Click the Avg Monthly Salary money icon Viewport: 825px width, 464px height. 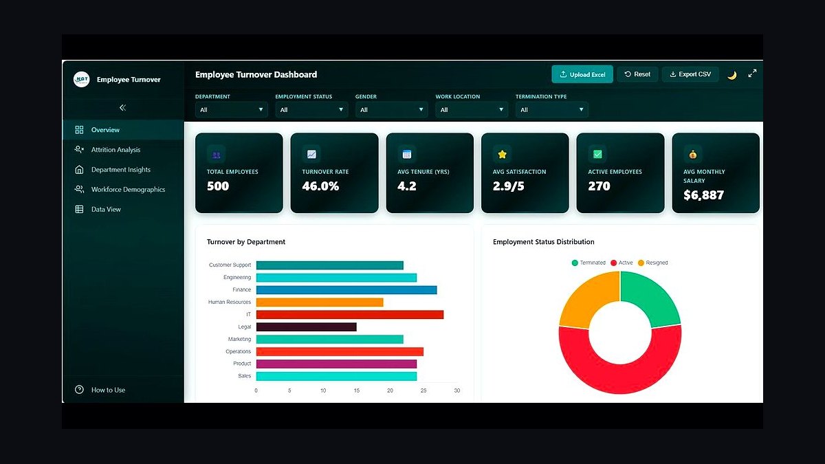click(x=693, y=155)
